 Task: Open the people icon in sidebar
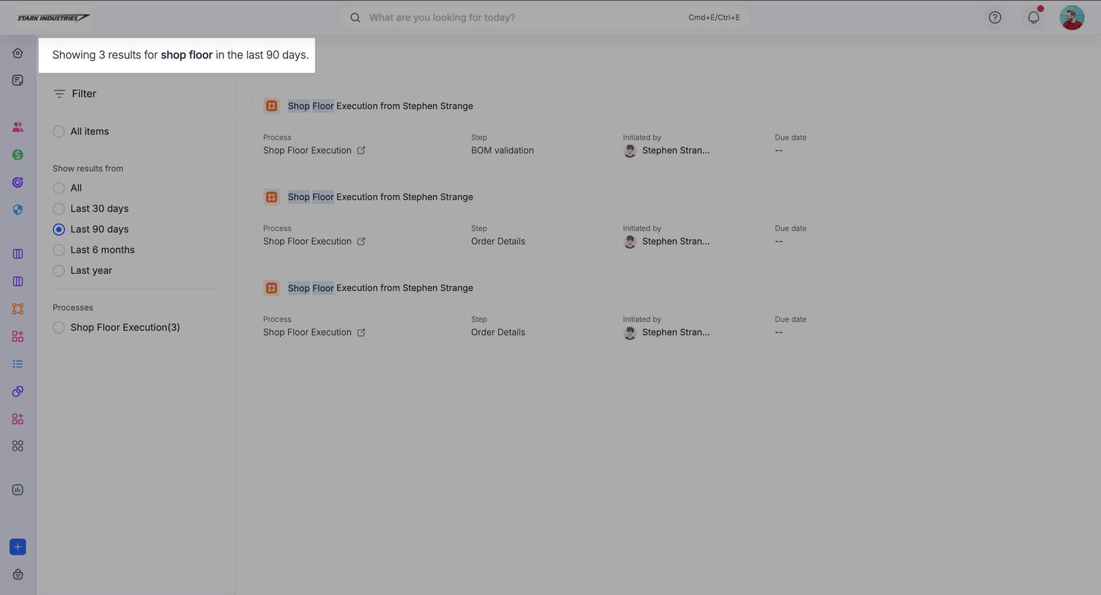pyautogui.click(x=18, y=127)
